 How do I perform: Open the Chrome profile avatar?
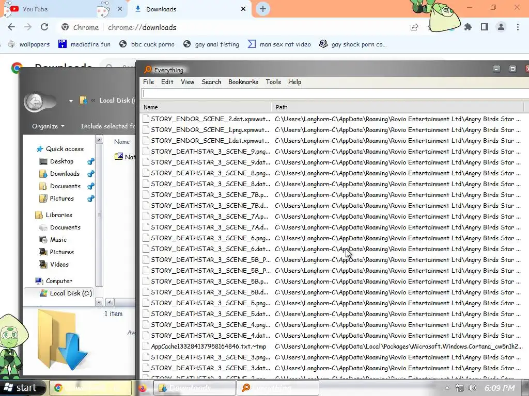(501, 27)
